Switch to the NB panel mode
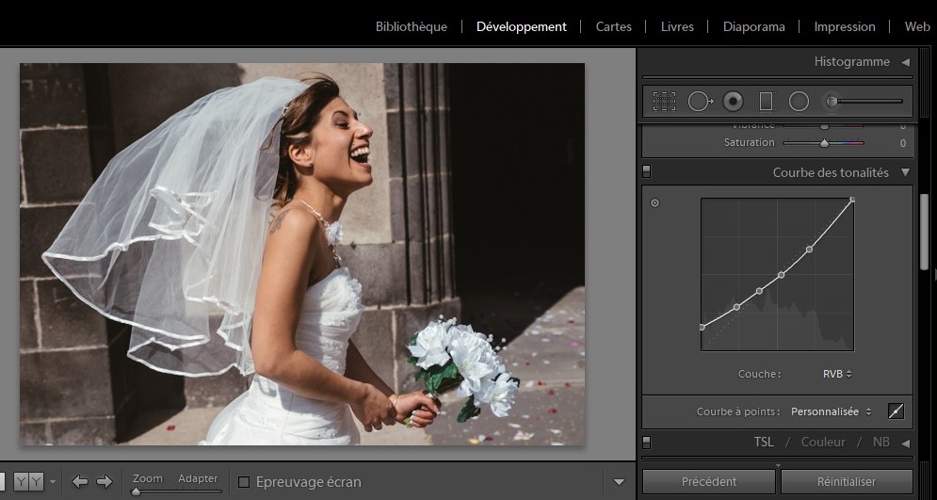Image resolution: width=937 pixels, height=500 pixels. pyautogui.click(x=880, y=442)
